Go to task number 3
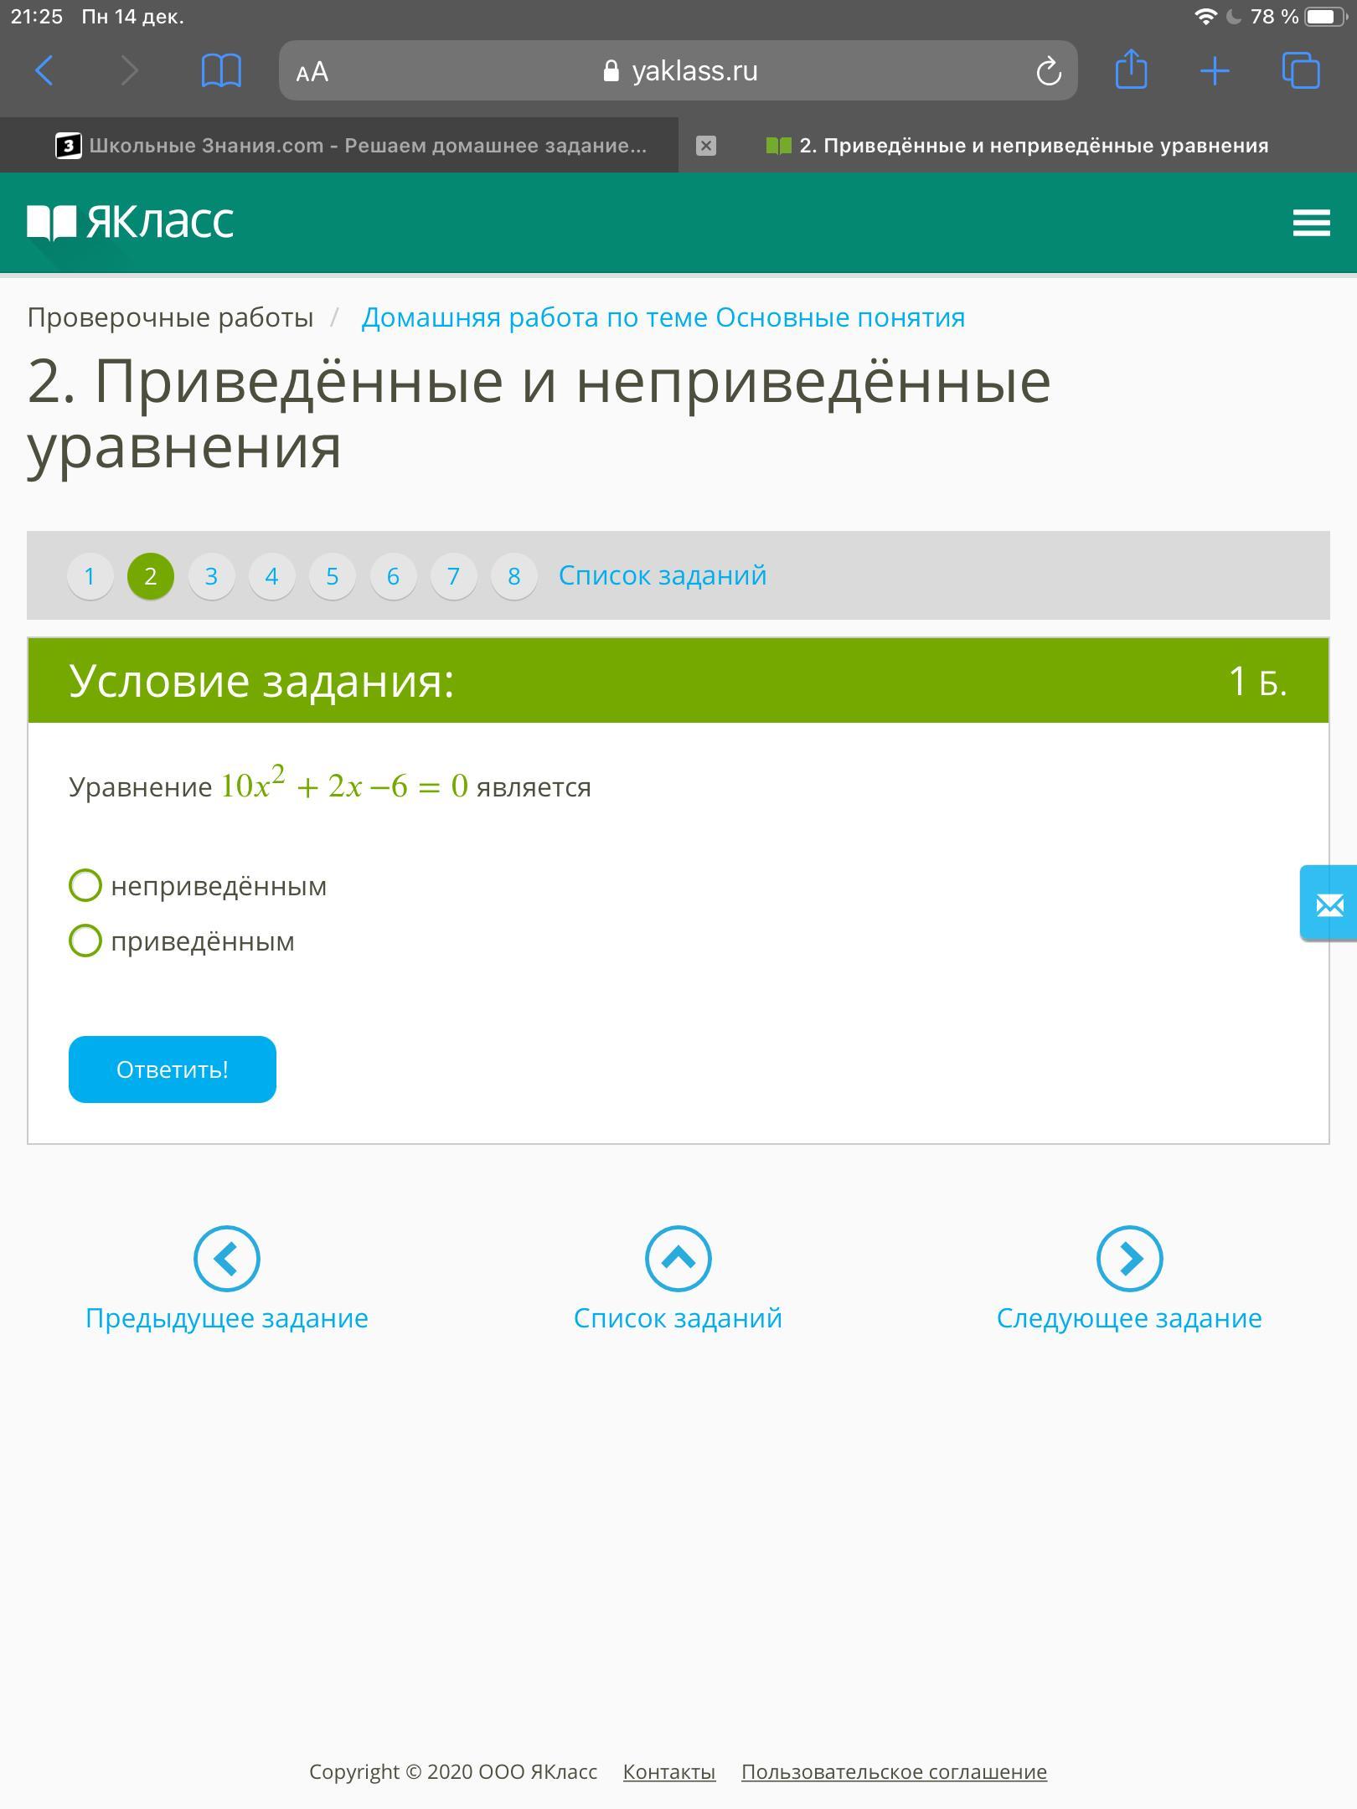Viewport: 1357px width, 1809px height. click(x=211, y=576)
